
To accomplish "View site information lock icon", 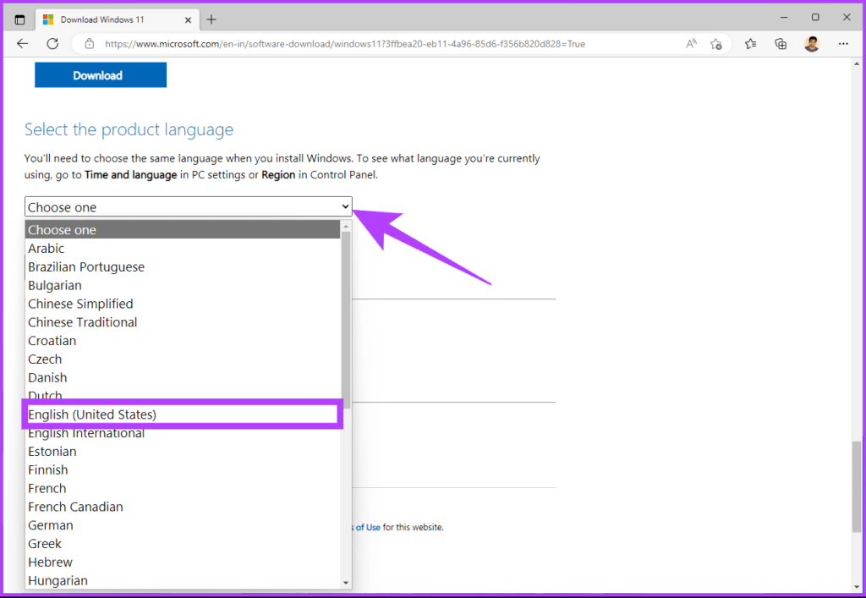I will click(90, 44).
